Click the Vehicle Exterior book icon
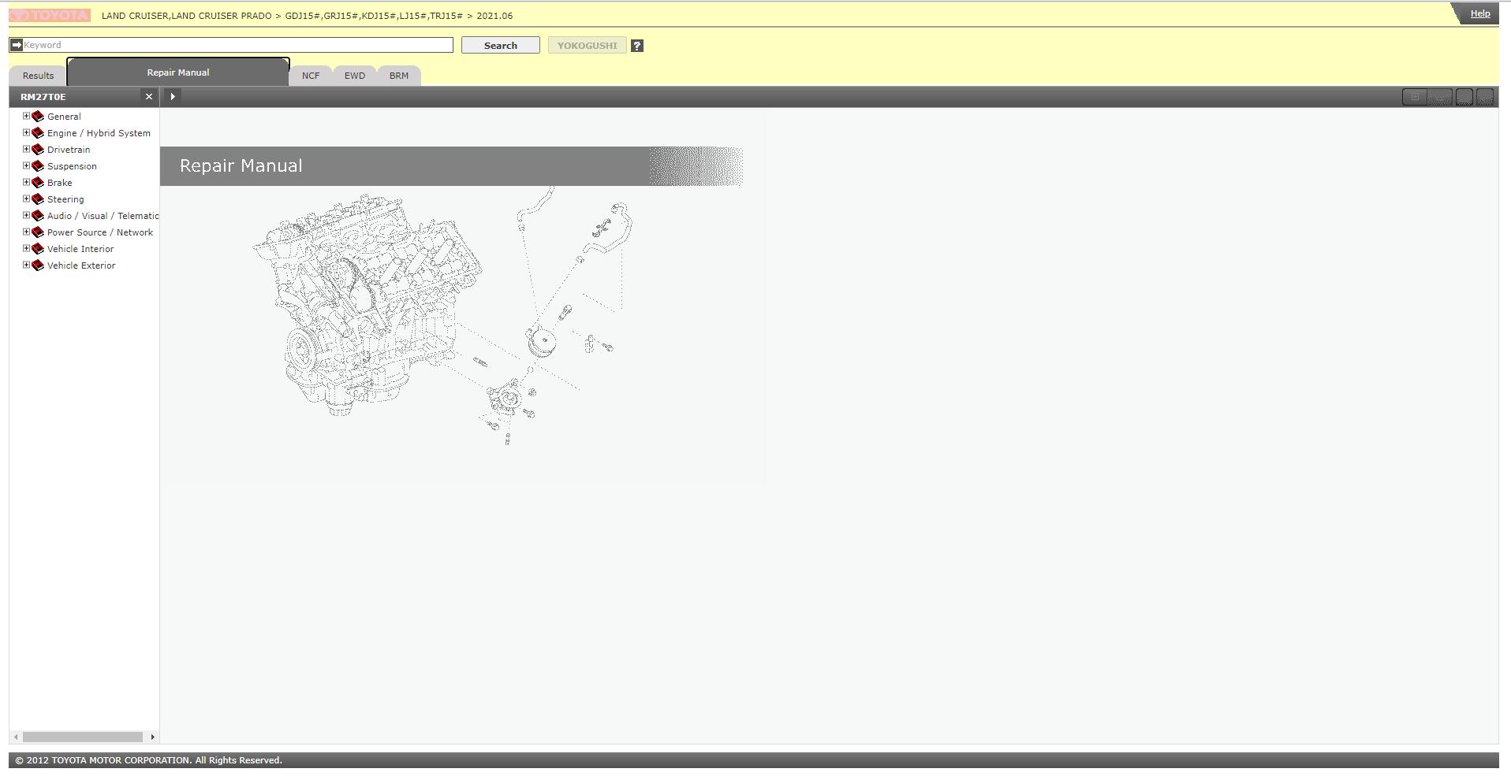1511x776 pixels. pyautogui.click(x=38, y=265)
